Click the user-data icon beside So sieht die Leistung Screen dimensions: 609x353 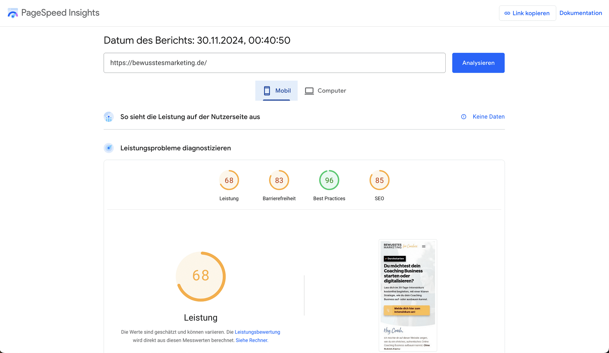point(109,117)
